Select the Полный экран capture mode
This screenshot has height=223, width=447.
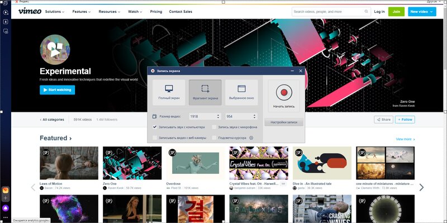(x=169, y=92)
